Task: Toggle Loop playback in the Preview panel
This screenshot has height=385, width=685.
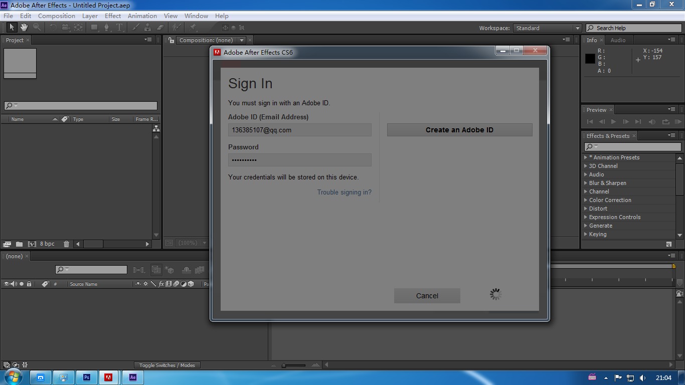Action: click(x=666, y=121)
